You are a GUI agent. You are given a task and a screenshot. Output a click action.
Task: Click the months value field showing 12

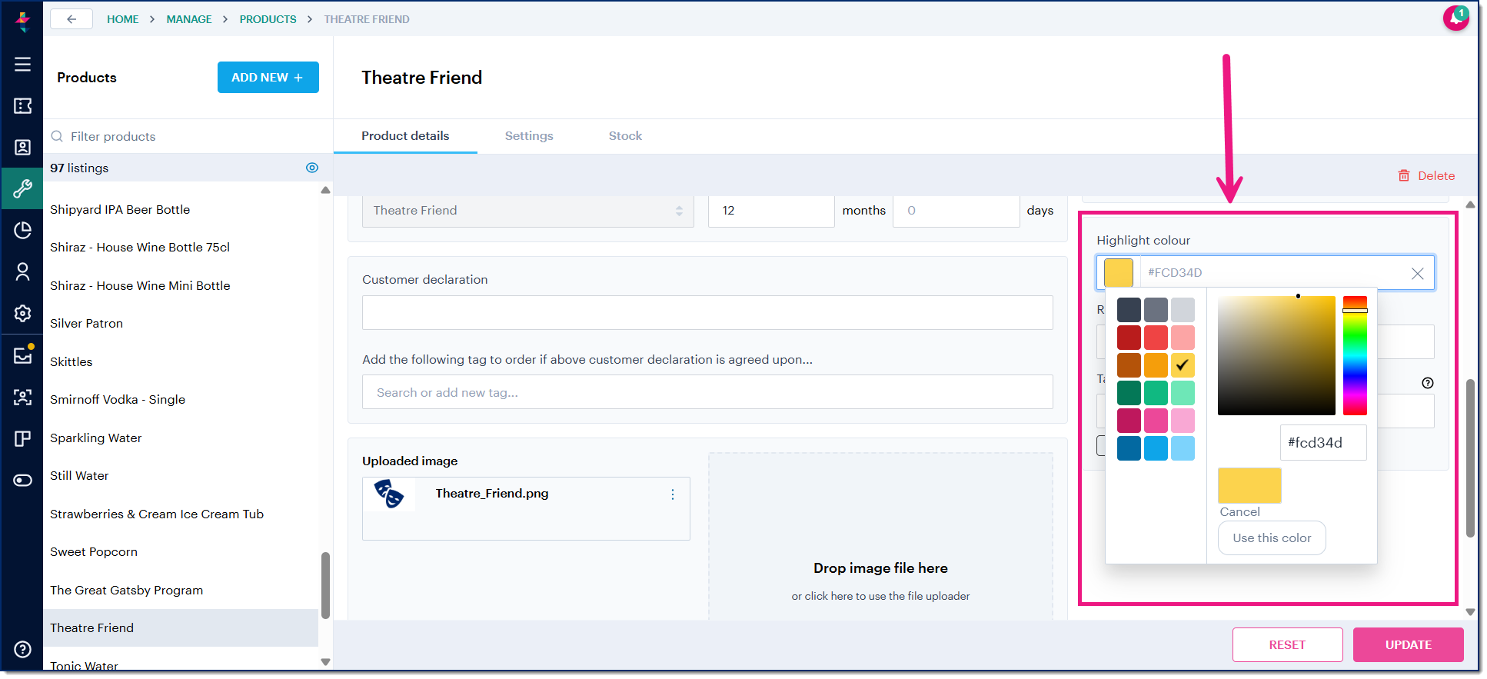pos(771,211)
